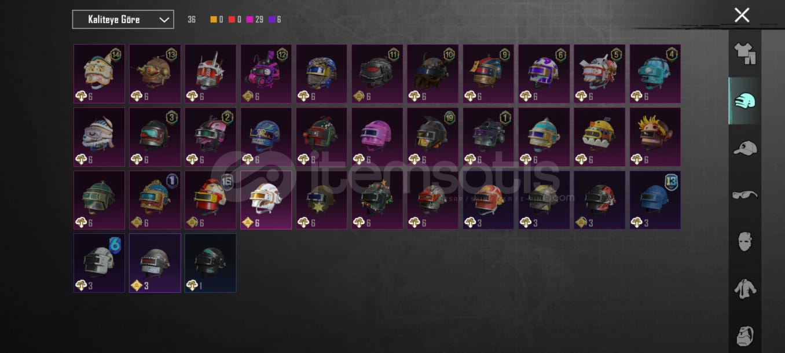Viewport: 785px width, 353px height.
Task: Pick the helmet with blue number 6
Action: point(99,263)
